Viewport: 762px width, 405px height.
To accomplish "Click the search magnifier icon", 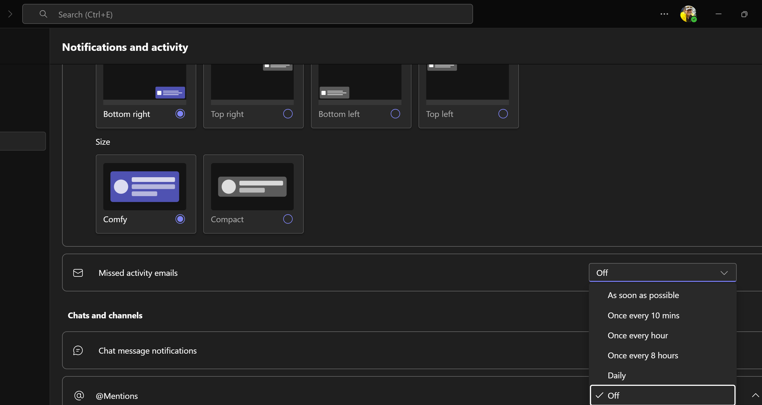I will coord(43,14).
